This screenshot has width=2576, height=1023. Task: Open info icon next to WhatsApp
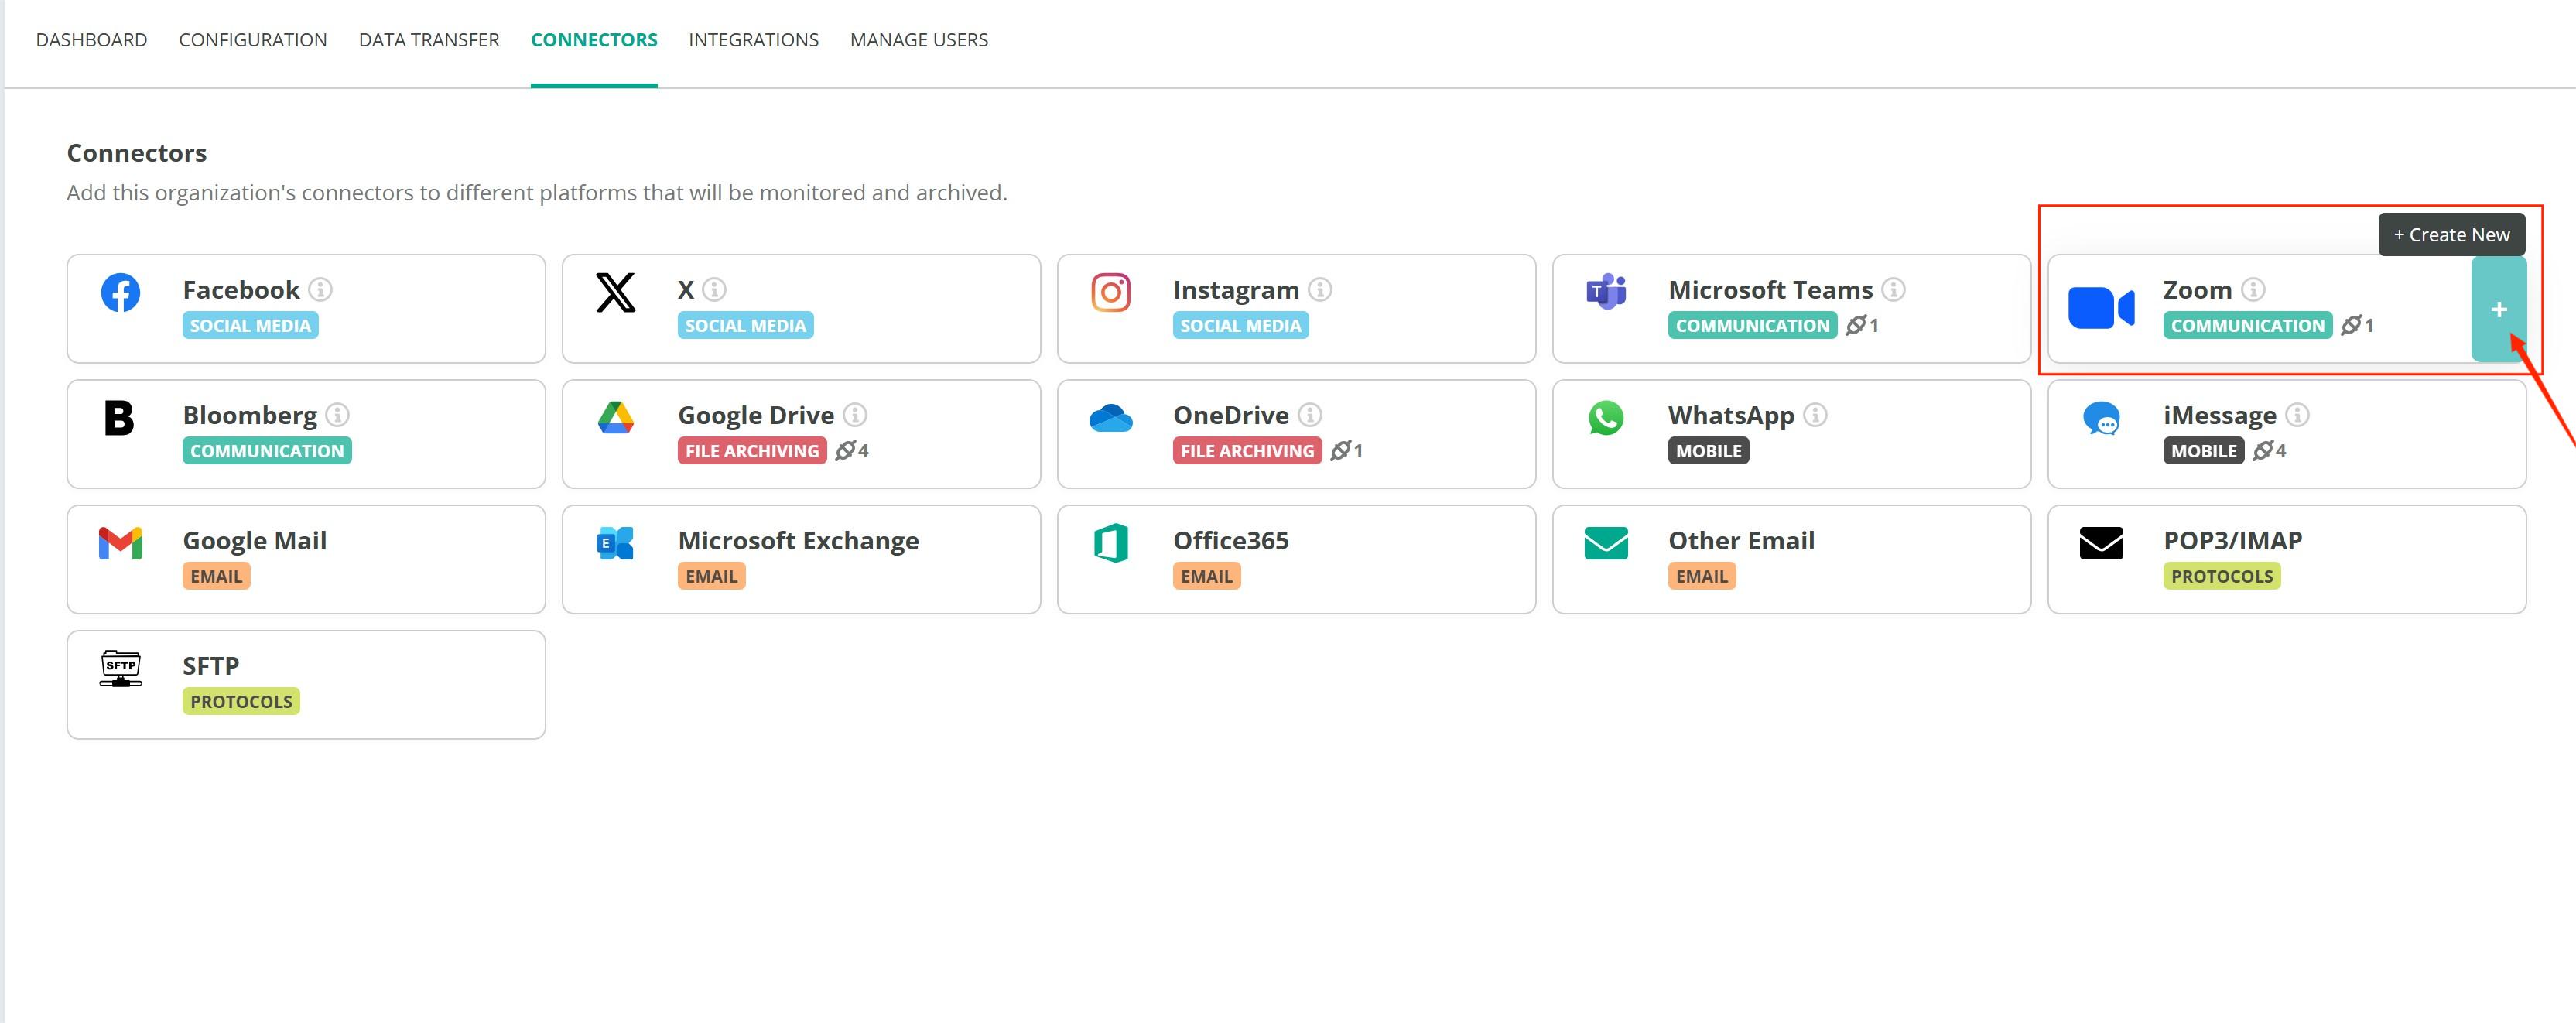tap(1815, 415)
